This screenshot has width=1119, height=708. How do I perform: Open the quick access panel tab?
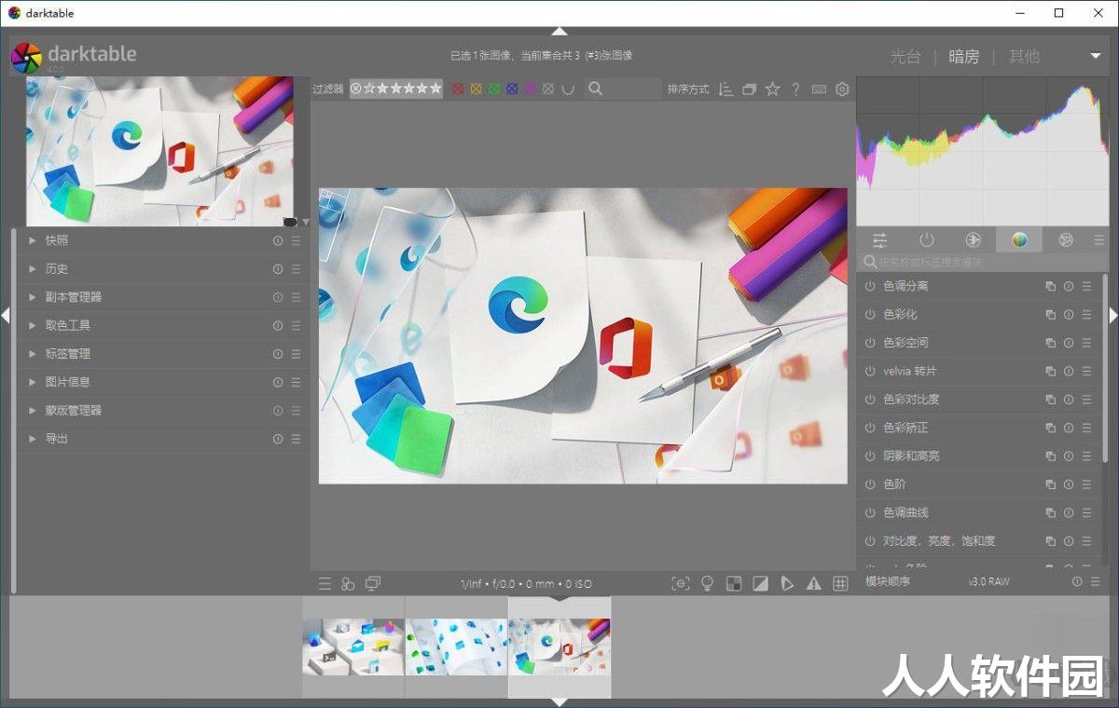(x=879, y=240)
